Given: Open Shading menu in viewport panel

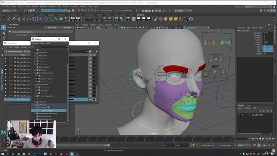Looking at the screenshot, I should pyautogui.click(x=85, y=25).
